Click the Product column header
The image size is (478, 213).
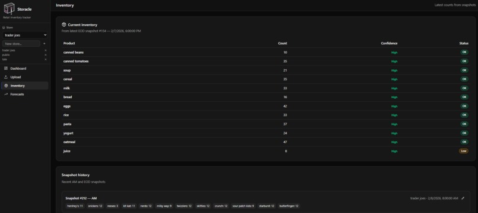pyautogui.click(x=69, y=43)
